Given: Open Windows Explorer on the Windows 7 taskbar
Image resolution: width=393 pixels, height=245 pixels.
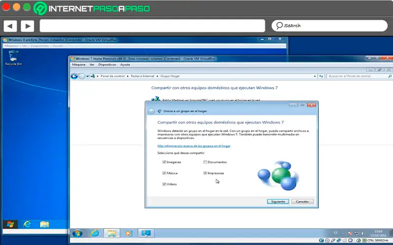Looking at the screenshot, I should pos(112,233).
